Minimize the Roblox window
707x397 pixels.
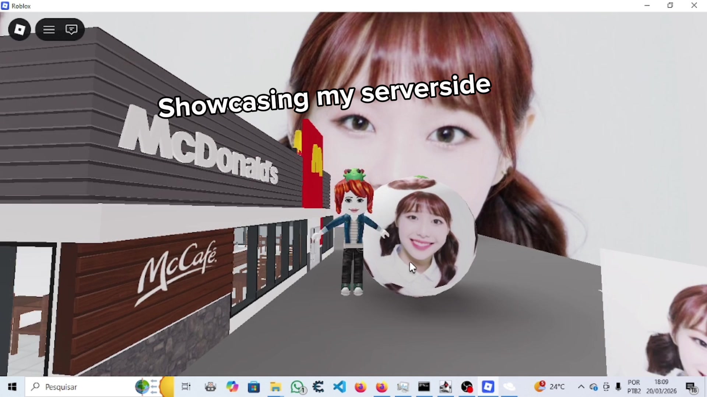pos(647,6)
